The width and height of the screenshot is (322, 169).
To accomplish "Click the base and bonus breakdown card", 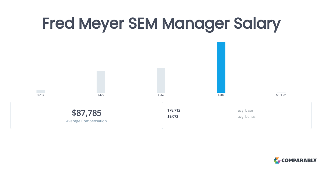I will (237, 115).
